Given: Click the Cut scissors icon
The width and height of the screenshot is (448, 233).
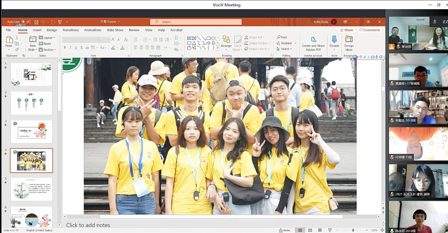Looking at the screenshot, I should [17, 38].
